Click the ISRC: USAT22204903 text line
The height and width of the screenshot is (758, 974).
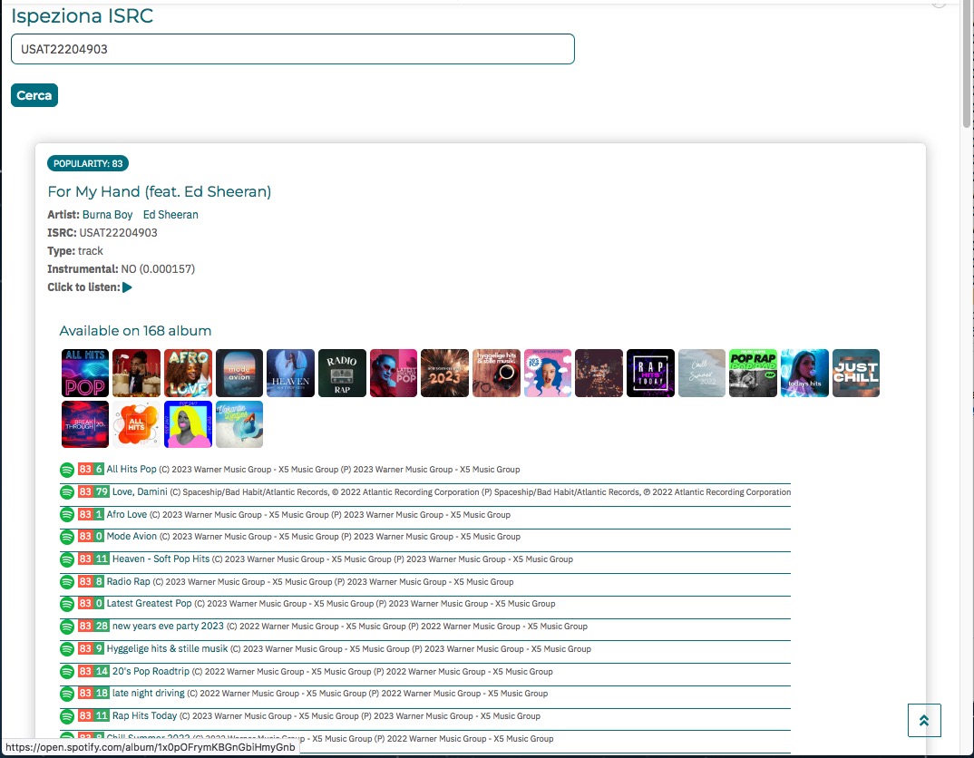102,233
